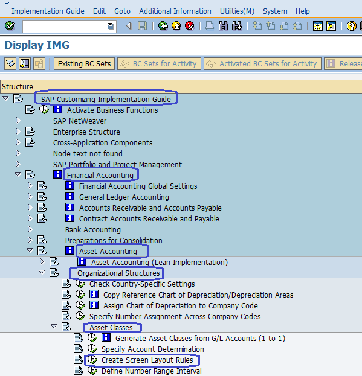Open info icon beside Asset Accounting
362x376 pixels.
click(70, 250)
